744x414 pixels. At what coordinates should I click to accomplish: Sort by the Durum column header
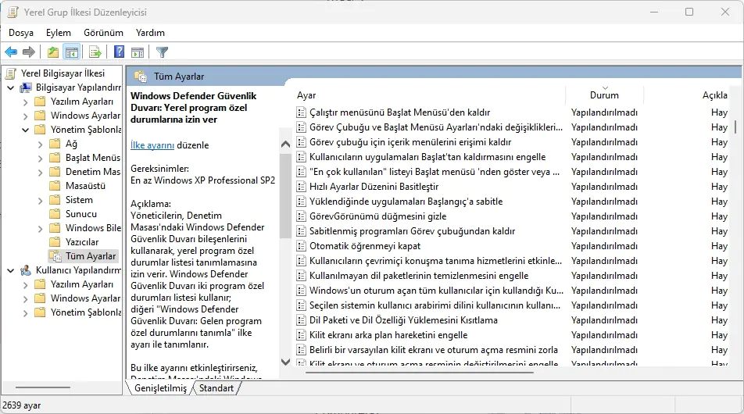pyautogui.click(x=605, y=95)
